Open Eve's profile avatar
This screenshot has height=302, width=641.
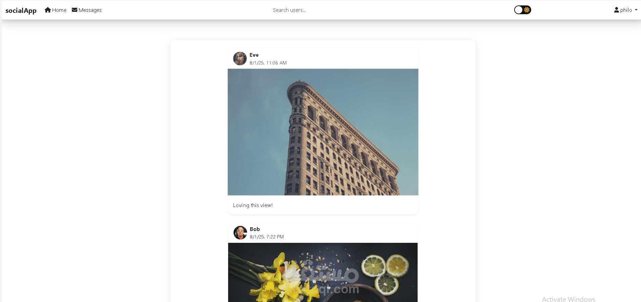240,59
